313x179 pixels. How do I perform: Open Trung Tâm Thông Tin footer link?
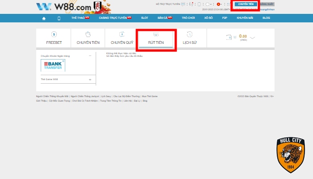coord(110,101)
